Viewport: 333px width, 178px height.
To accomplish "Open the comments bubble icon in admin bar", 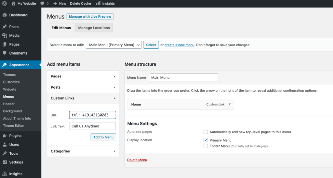I will [43, 4].
